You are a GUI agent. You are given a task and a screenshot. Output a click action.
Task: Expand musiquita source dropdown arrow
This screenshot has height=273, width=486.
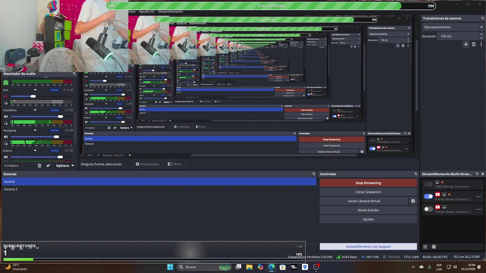pos(35,130)
